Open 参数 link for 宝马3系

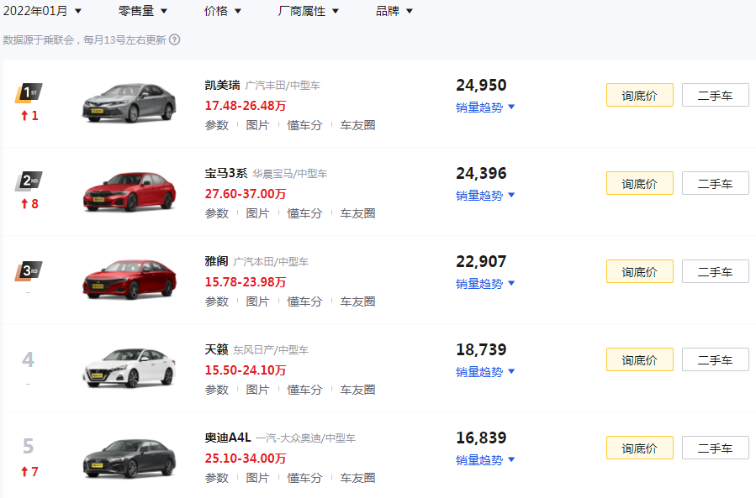(x=216, y=213)
